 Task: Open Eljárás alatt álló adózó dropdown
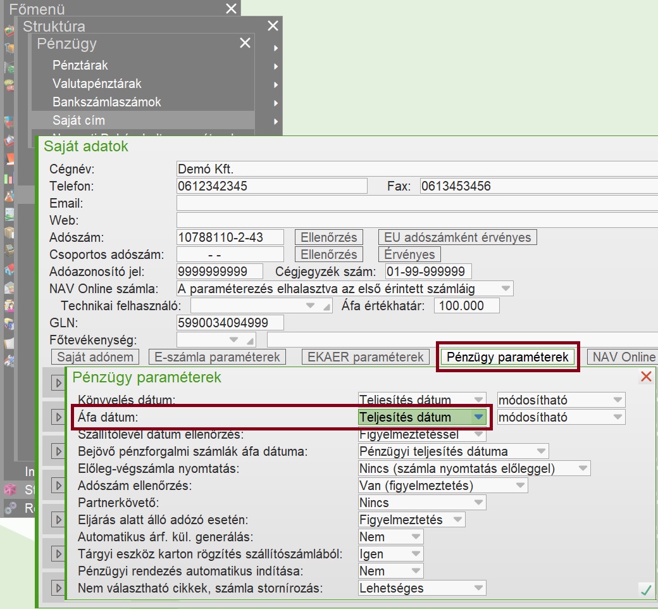coord(412,520)
